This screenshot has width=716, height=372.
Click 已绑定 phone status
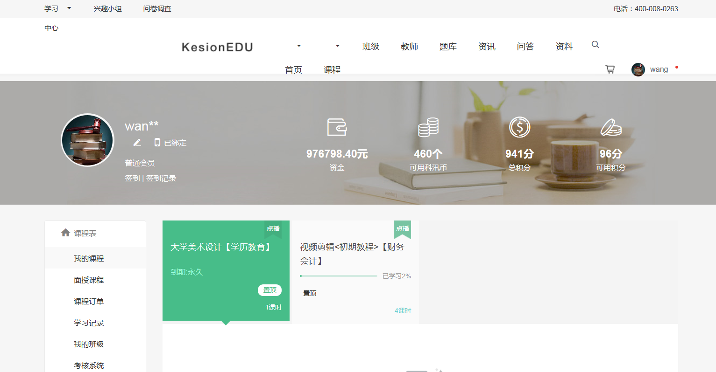coord(175,143)
